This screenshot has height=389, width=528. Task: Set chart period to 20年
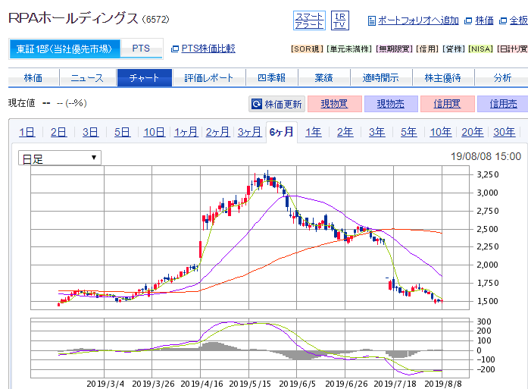(x=473, y=132)
